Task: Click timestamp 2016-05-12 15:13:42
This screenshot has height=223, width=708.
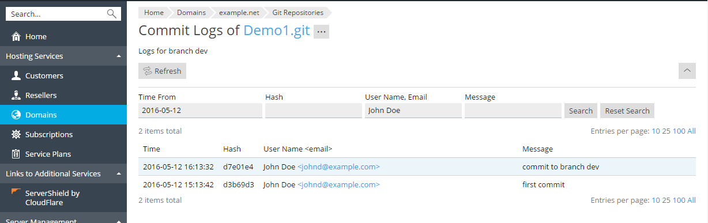Action: point(178,185)
